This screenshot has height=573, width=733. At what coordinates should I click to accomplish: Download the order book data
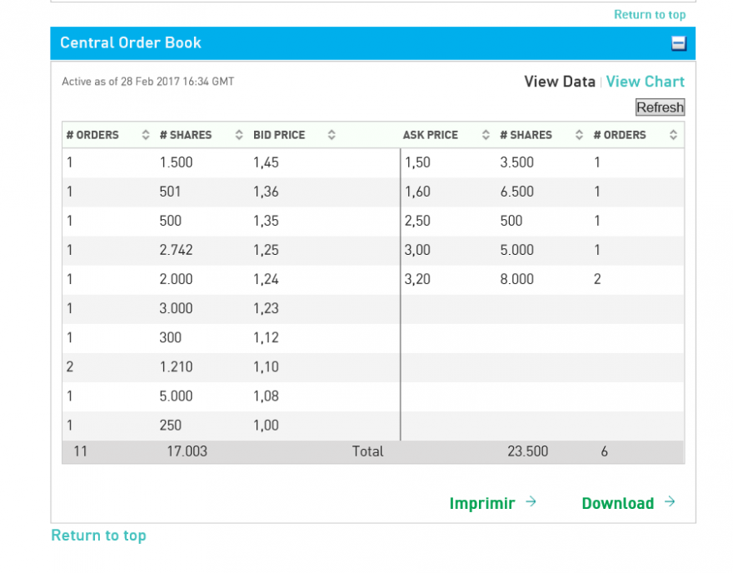click(617, 503)
